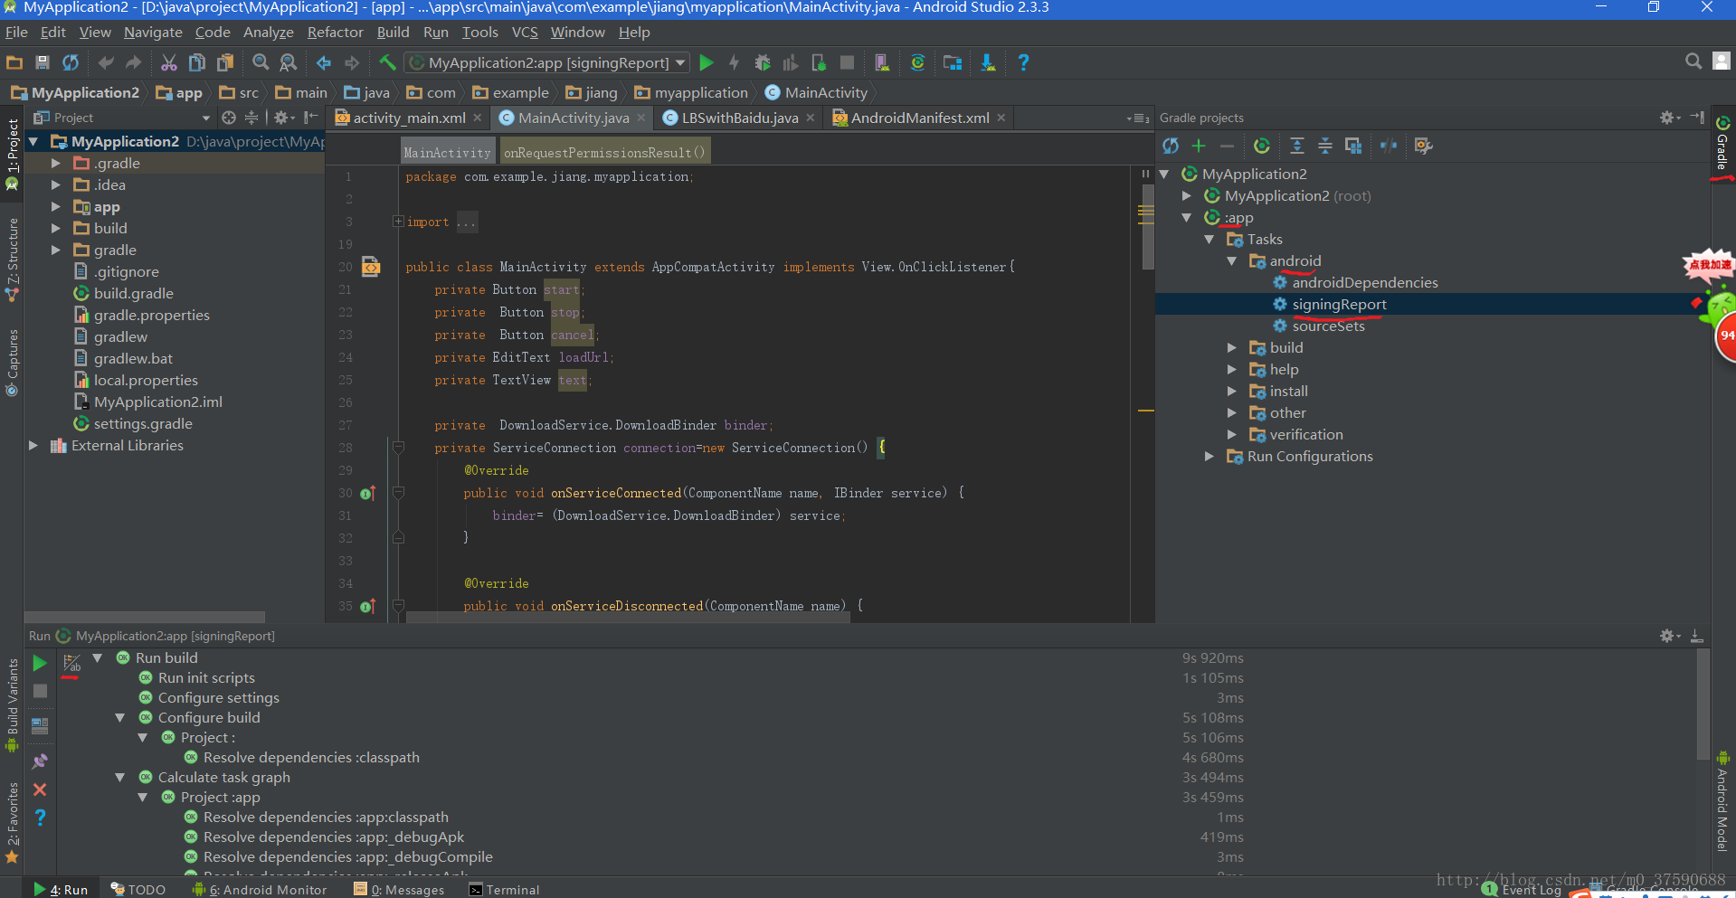The width and height of the screenshot is (1736, 898).
Task: Click the Find magnifier icon in toolbar
Action: (261, 62)
